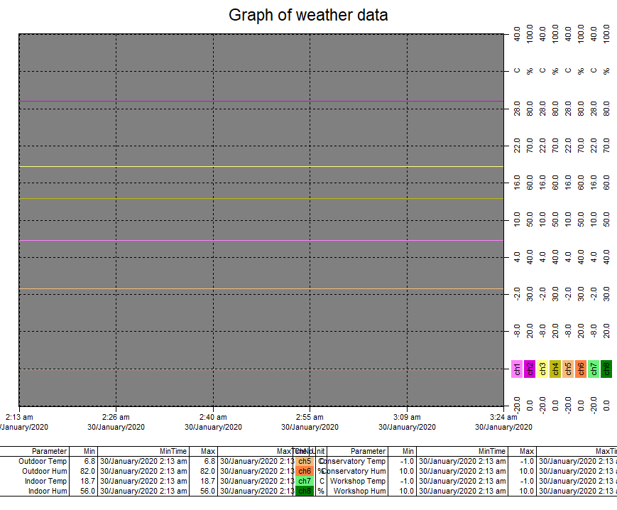Screen dimensions: 617x510
Task: Click the ch1 pink legend swatch on the axis
Action: tap(517, 369)
